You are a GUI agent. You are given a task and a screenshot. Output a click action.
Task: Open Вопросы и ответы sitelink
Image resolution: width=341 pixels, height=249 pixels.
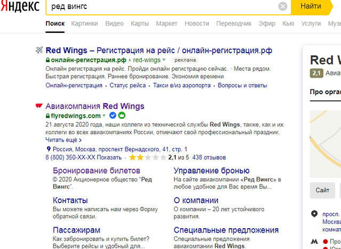click(242, 85)
